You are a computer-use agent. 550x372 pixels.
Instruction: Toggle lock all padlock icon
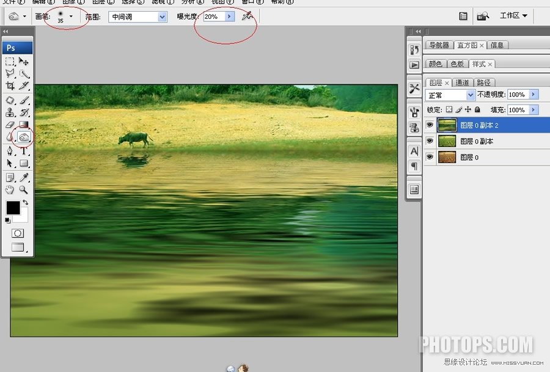point(477,109)
